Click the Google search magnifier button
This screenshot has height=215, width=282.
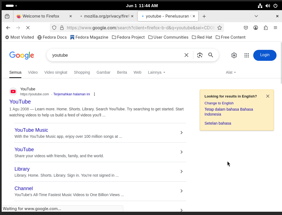(211, 55)
